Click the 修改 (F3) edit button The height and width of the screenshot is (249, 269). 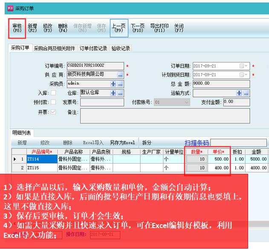[47, 28]
